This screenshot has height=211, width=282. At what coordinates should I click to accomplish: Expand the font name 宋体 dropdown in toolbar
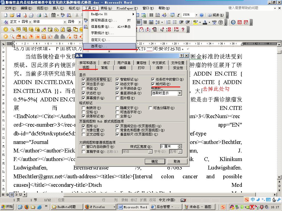tap(65, 22)
